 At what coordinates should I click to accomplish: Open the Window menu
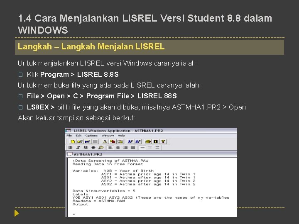[108, 136]
